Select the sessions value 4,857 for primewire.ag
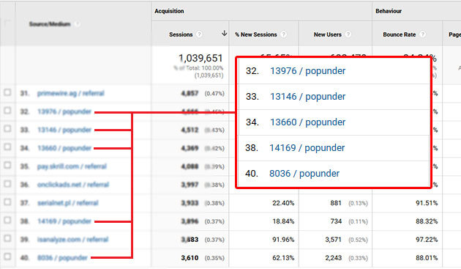 pyautogui.click(x=190, y=93)
